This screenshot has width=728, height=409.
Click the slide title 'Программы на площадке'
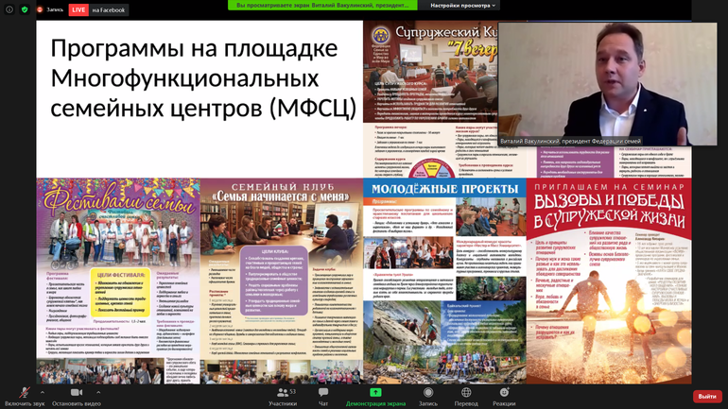pos(194,48)
